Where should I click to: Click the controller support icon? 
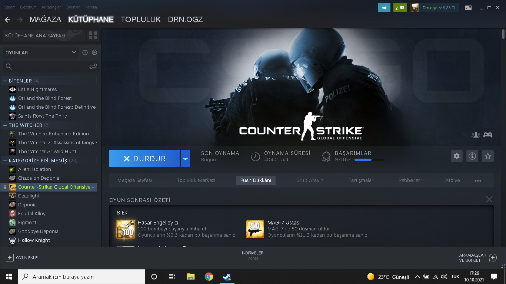(488, 135)
